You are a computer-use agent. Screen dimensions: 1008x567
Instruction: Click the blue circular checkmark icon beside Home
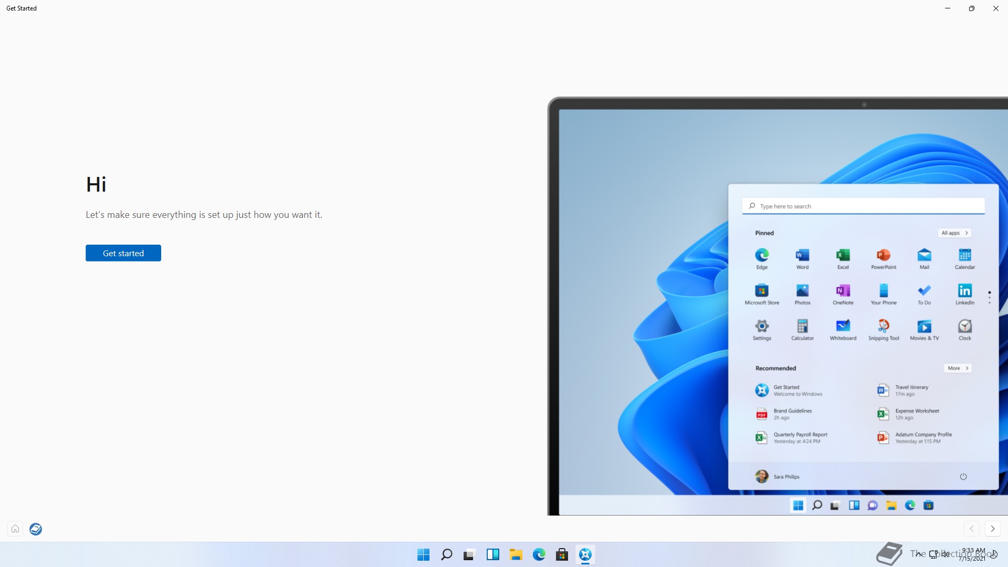(36, 529)
